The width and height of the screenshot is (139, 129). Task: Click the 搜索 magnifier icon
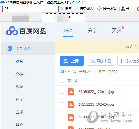(x=62, y=9)
